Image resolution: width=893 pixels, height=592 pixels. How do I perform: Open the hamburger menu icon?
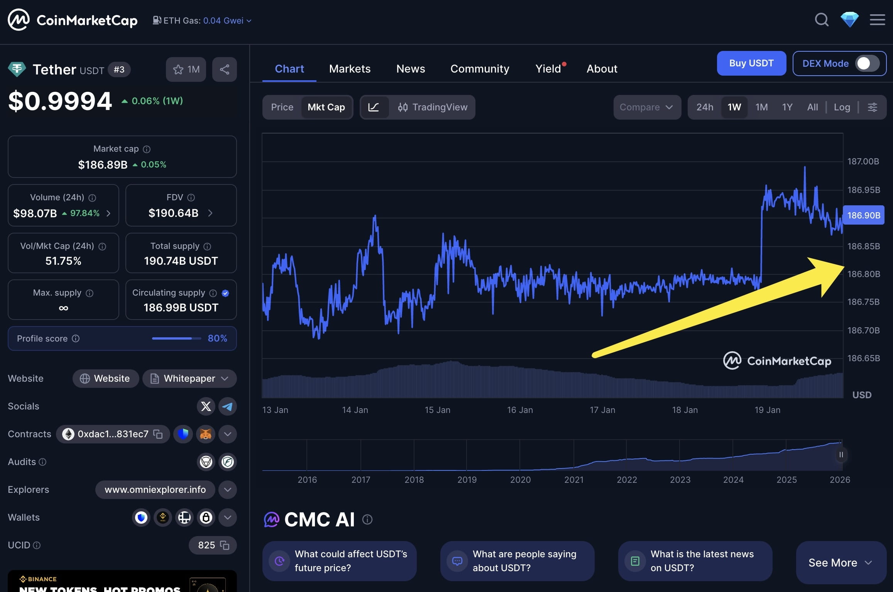point(877,20)
